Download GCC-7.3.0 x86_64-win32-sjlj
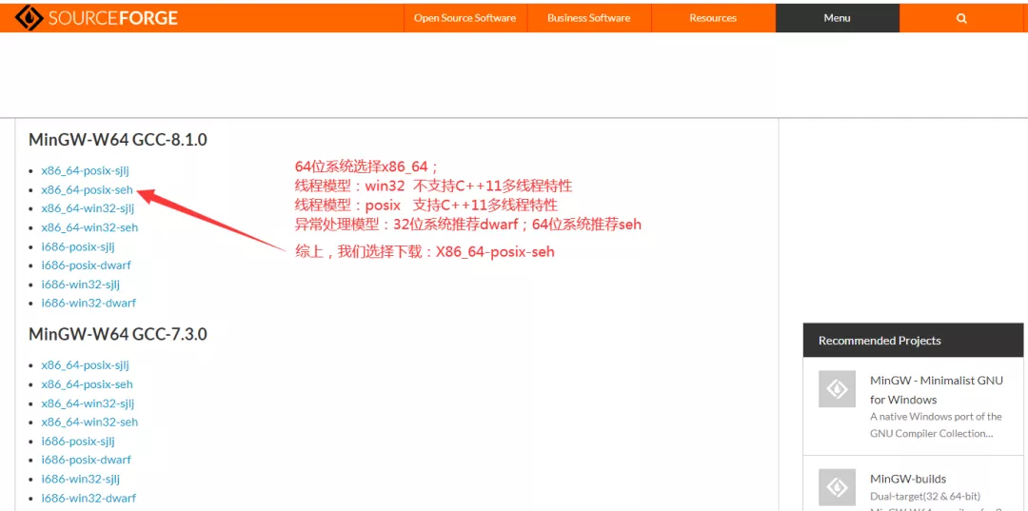The height and width of the screenshot is (511, 1028). [88, 403]
